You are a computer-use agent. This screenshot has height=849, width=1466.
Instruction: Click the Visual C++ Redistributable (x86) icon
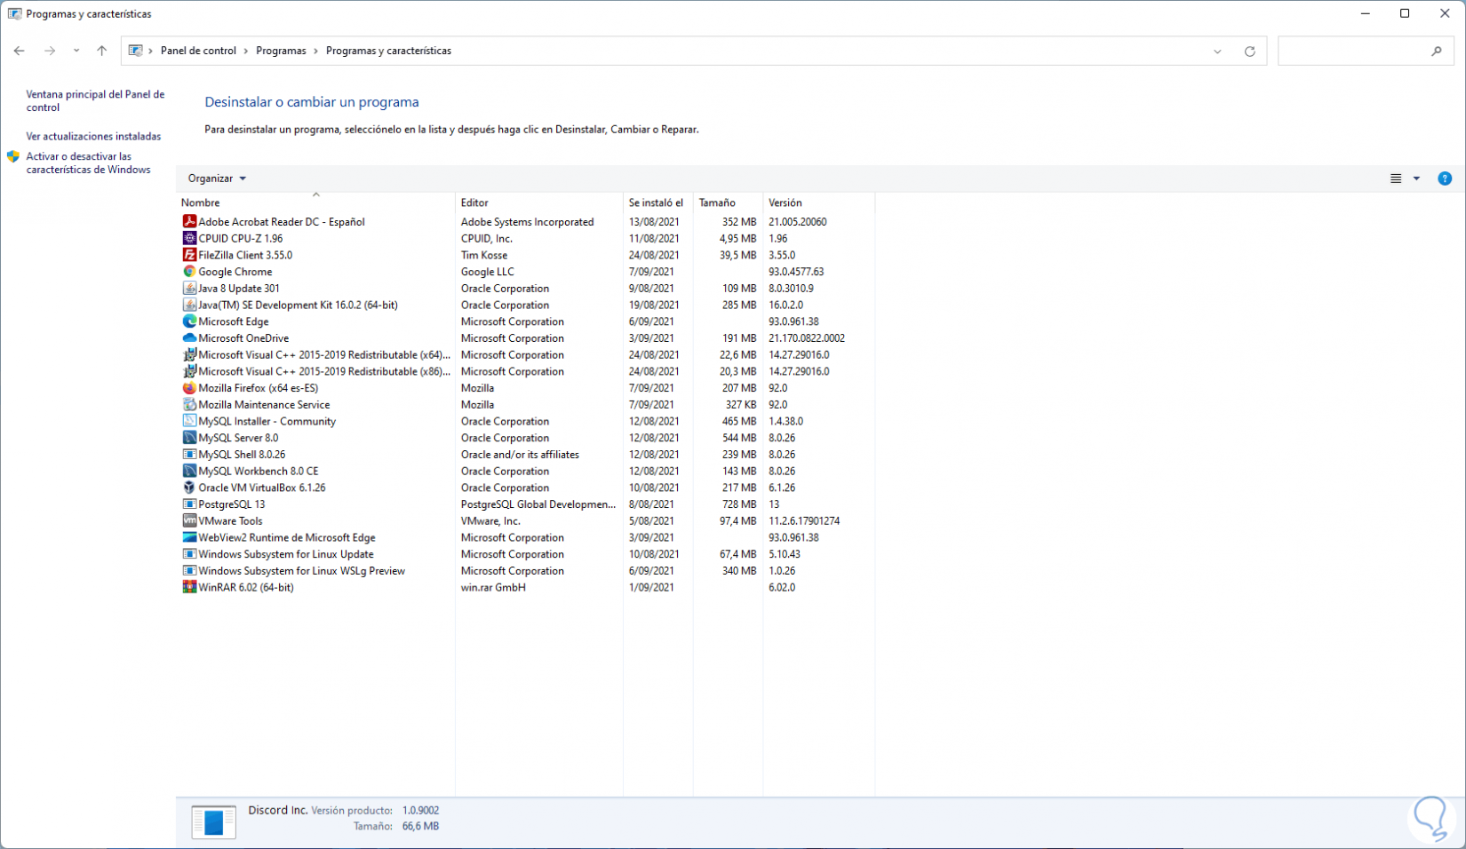click(189, 371)
